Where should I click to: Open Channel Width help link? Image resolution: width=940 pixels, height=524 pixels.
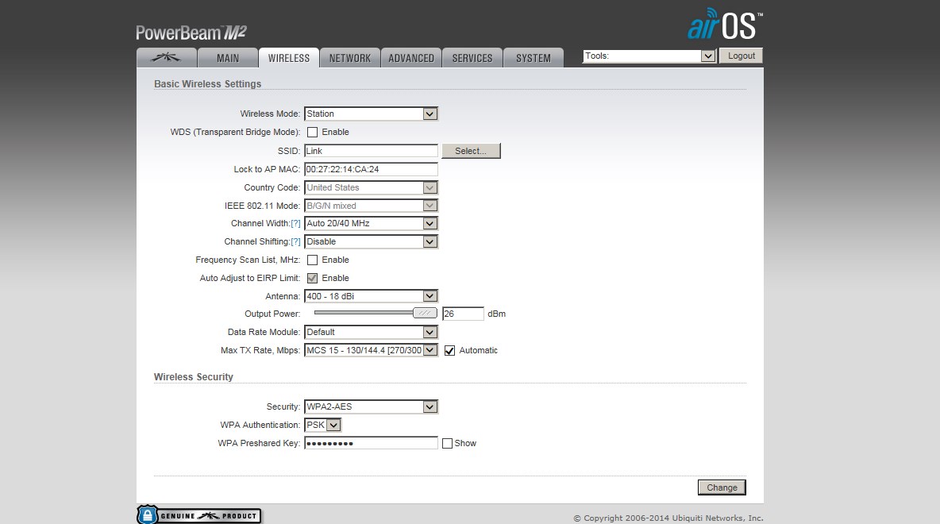coord(295,224)
